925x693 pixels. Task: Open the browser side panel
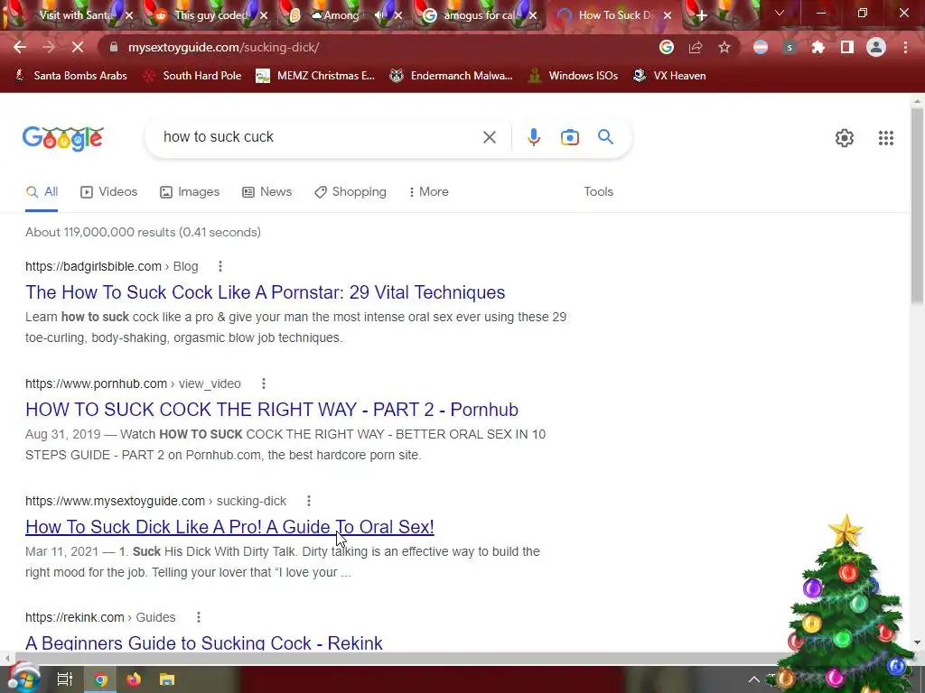coord(847,47)
